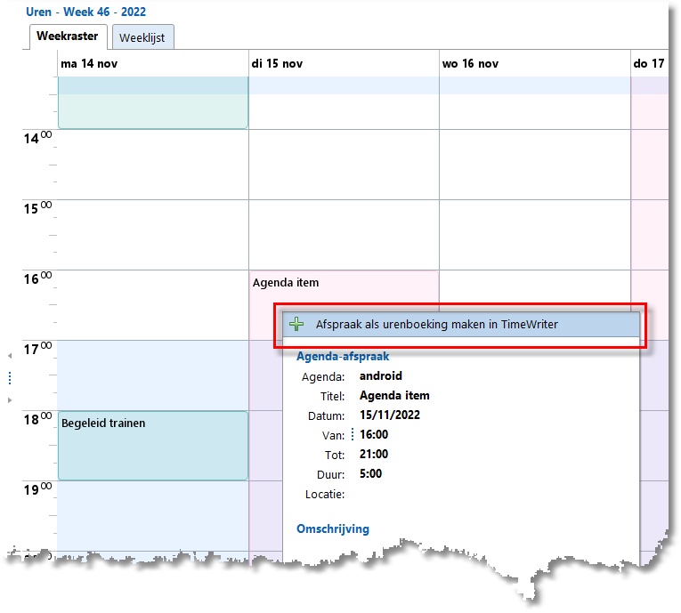Click the 'Agenda-afspraak' heading in the tooltip

click(x=342, y=357)
